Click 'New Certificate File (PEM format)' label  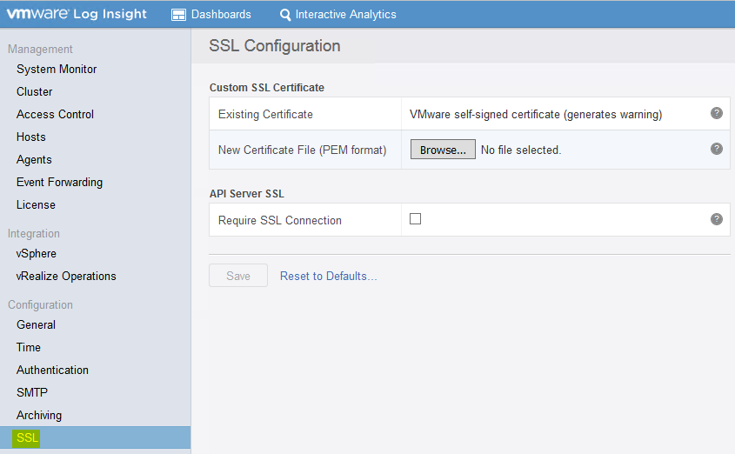pyautogui.click(x=303, y=150)
